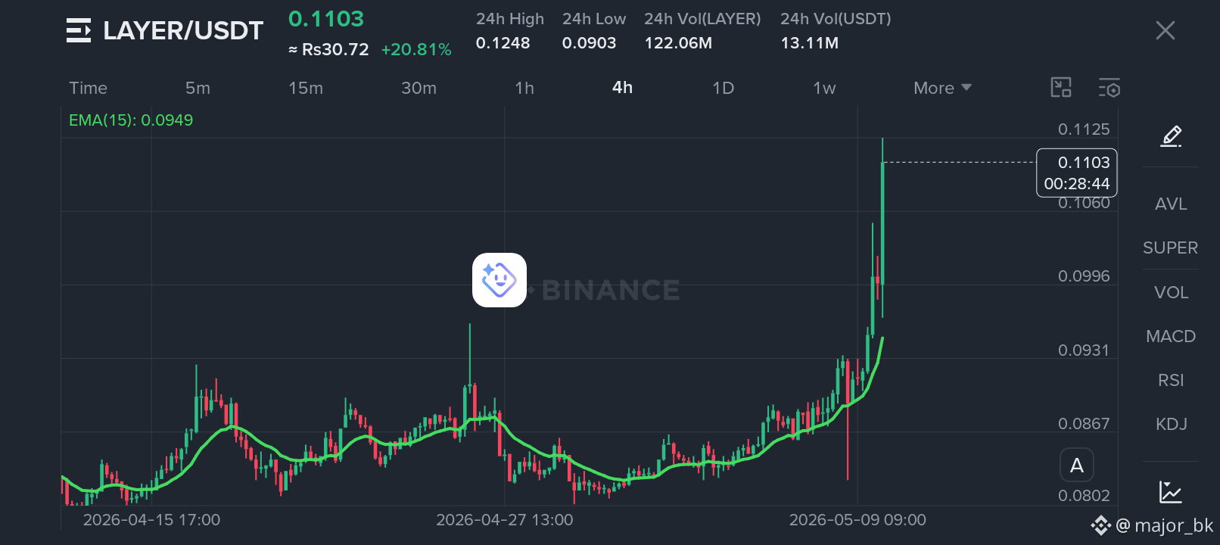Click the 2026-05-09 09:00 date label
Viewport: 1220px width, 545px height.
(x=857, y=520)
